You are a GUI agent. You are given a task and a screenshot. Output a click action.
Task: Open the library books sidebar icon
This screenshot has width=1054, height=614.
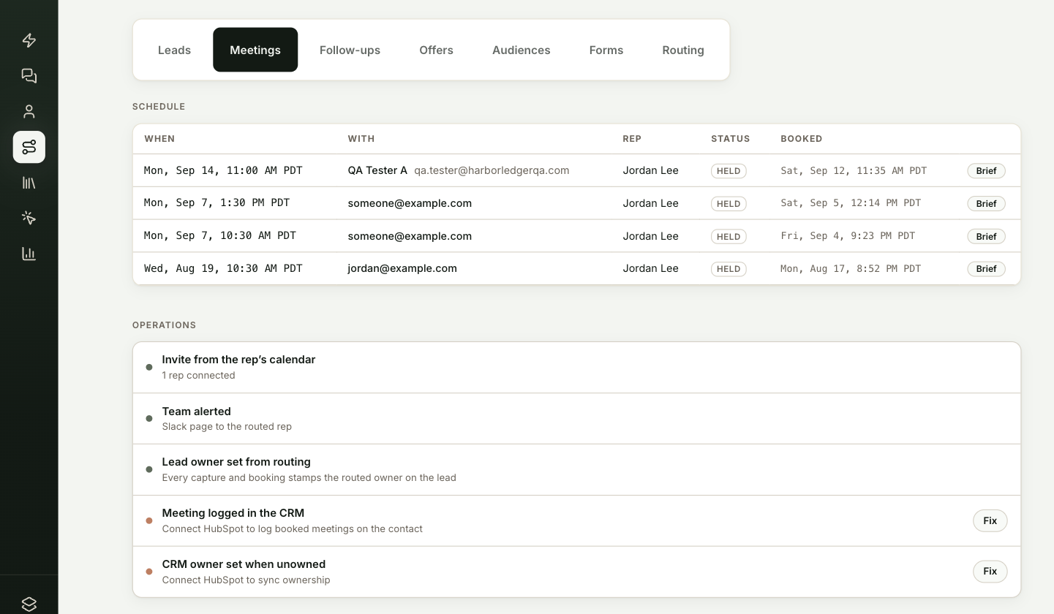pos(29,183)
